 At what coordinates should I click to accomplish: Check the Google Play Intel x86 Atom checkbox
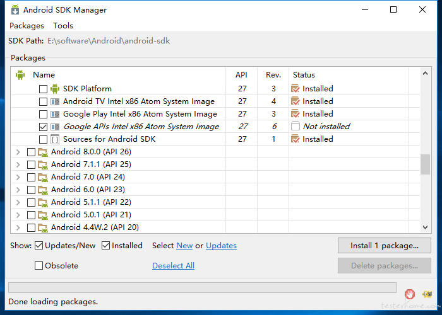coord(43,114)
